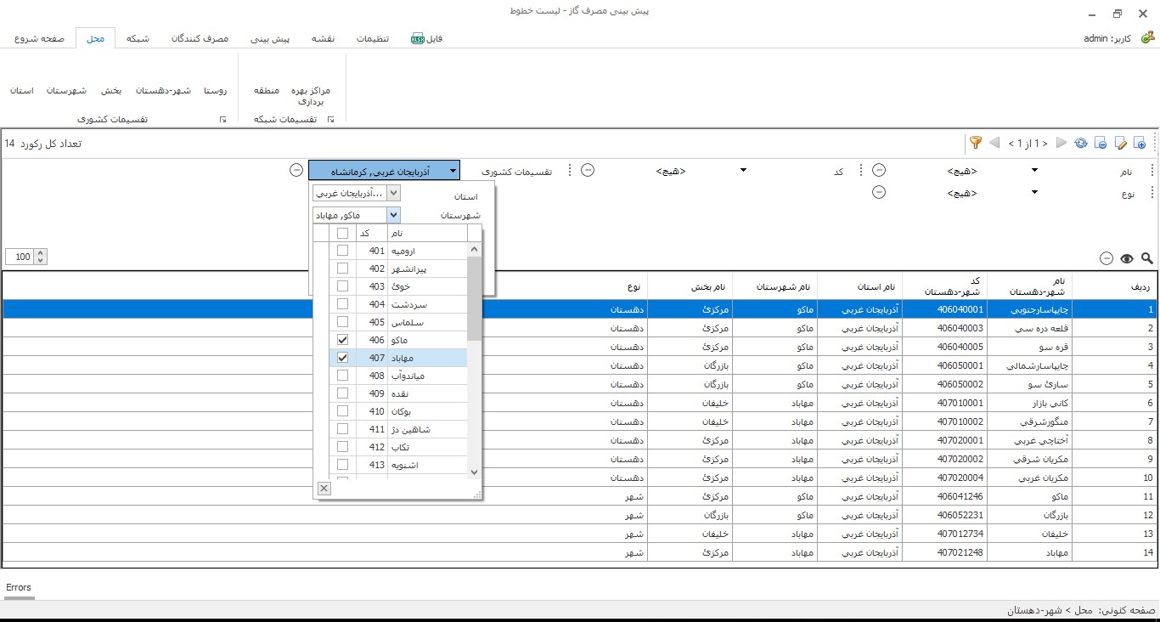Click the page size 100 stepper

click(x=42, y=257)
